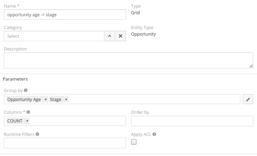This screenshot has width=257, height=156.
Task: Click empty space in the Columns field
Action: [76, 121]
